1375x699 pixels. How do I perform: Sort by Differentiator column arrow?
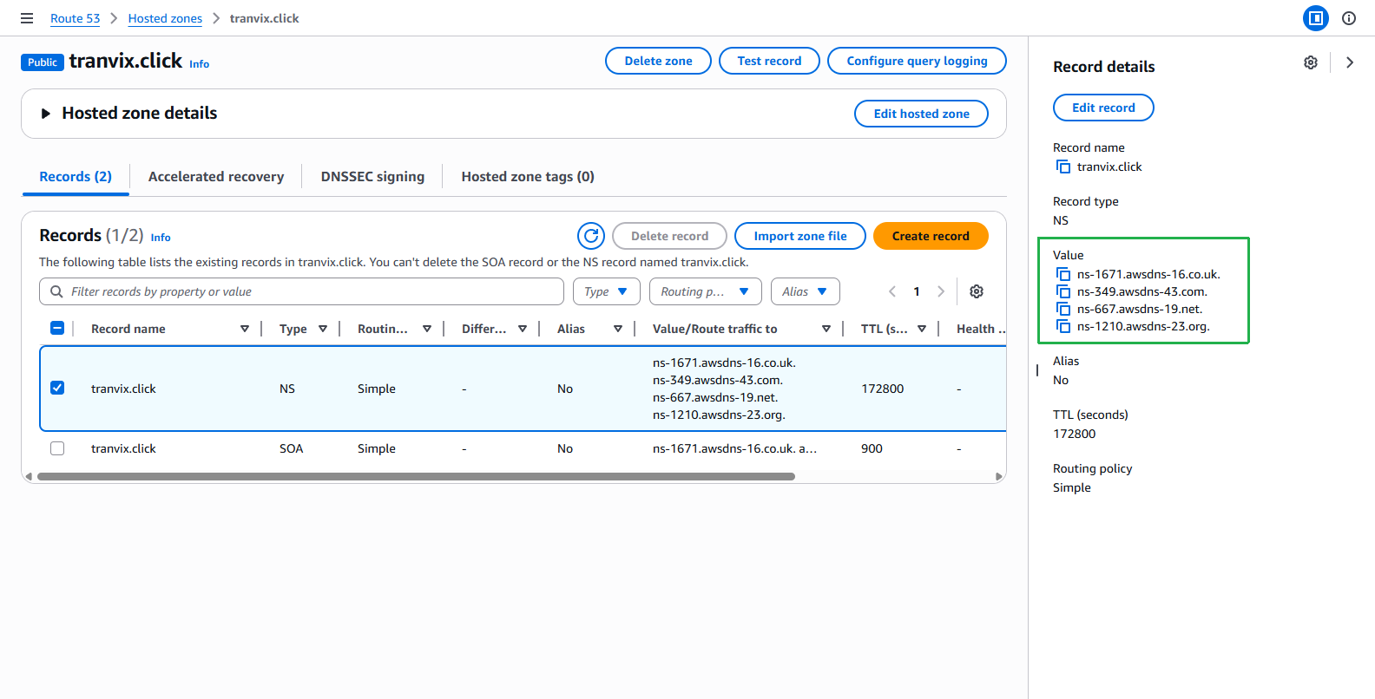[523, 329]
